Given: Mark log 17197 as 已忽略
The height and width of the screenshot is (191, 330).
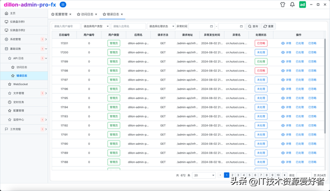Looking at the screenshot, I should 312,80.
